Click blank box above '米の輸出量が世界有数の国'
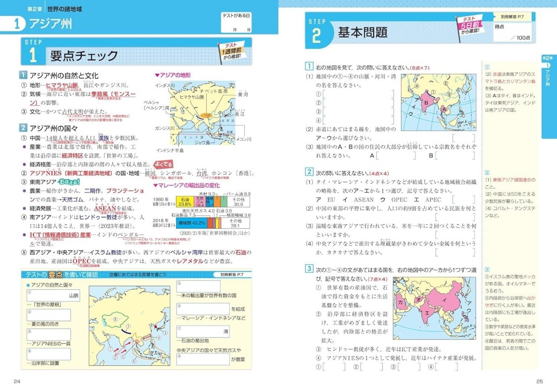 [x=199, y=286]
